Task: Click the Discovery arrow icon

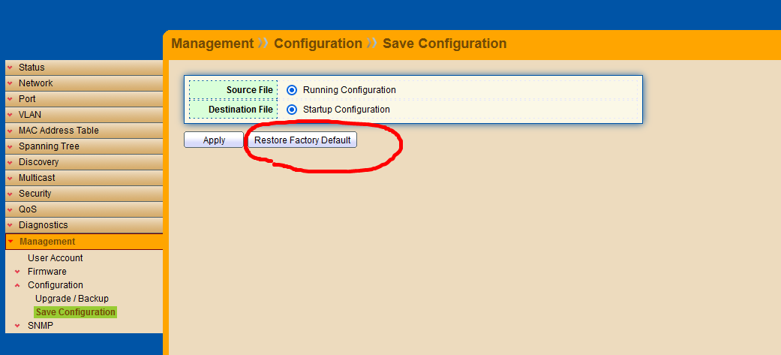Action: coord(11,162)
